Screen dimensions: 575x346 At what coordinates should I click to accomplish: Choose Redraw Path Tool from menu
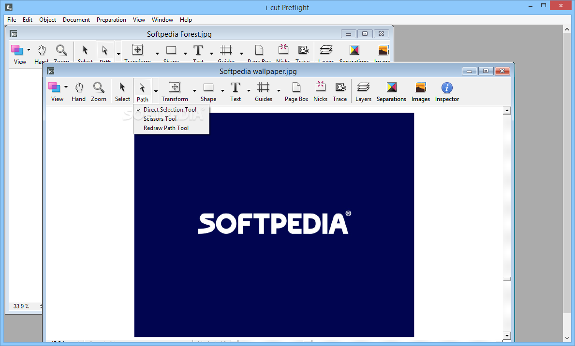pos(171,128)
